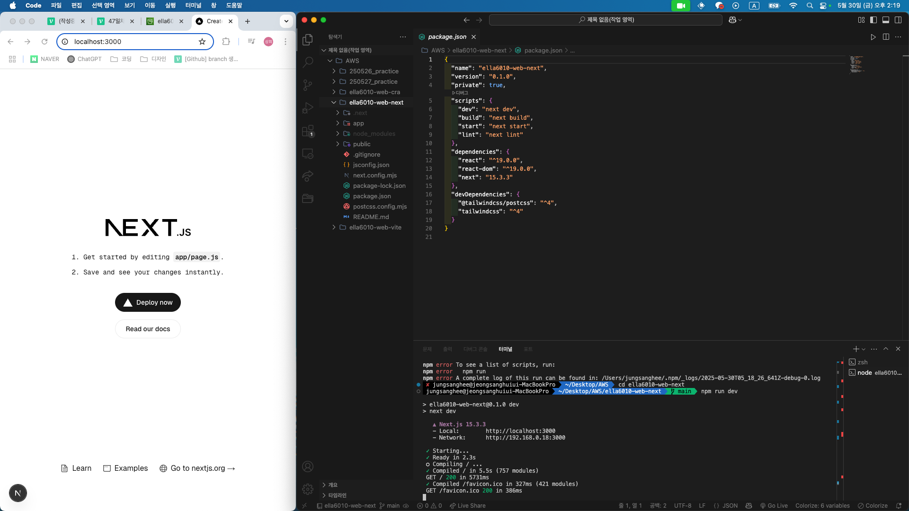Screen dimensions: 909x511
Task: Go back in VS Code navigation
Action: click(467, 20)
